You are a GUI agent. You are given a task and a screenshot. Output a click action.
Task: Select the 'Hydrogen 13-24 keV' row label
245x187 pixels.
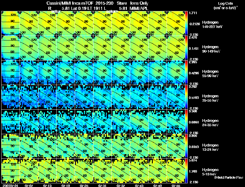click(210, 147)
